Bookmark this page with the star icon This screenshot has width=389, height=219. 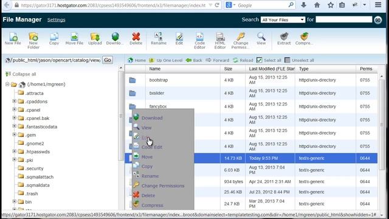click(331, 5)
